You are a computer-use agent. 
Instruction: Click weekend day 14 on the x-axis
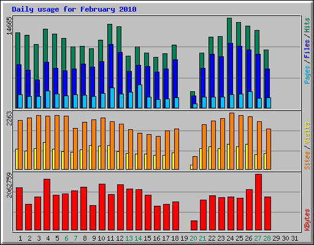(x=138, y=238)
